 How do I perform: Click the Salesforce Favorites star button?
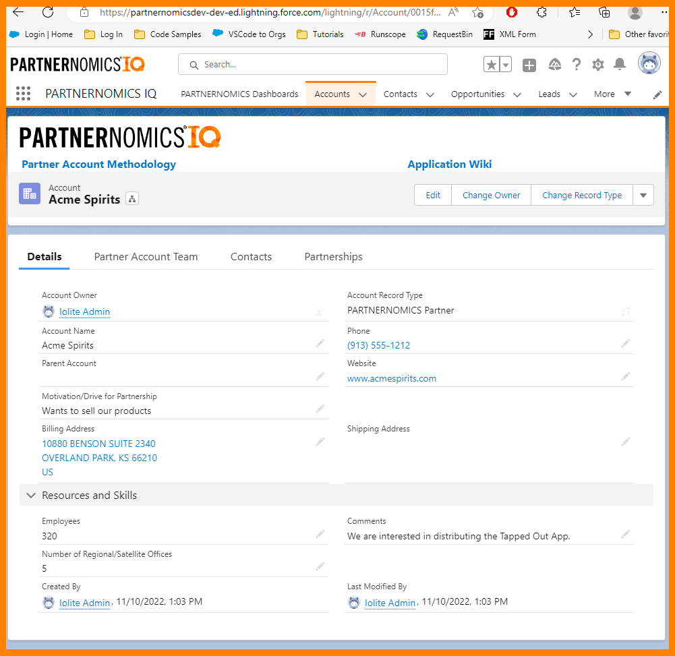(491, 65)
